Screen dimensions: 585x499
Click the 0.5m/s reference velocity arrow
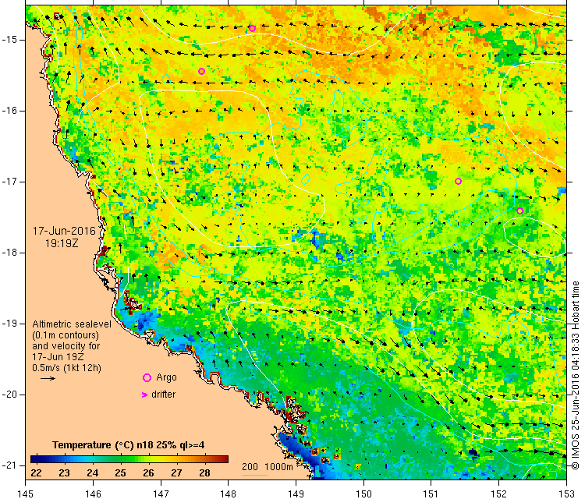48,379
